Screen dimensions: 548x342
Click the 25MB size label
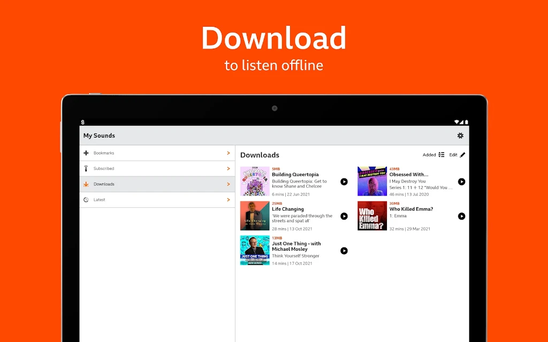click(x=277, y=204)
